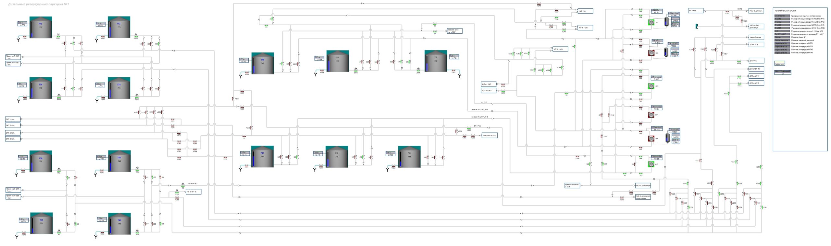
Task: Open tank 776 faceplate
Action: pyautogui.click(x=41, y=88)
